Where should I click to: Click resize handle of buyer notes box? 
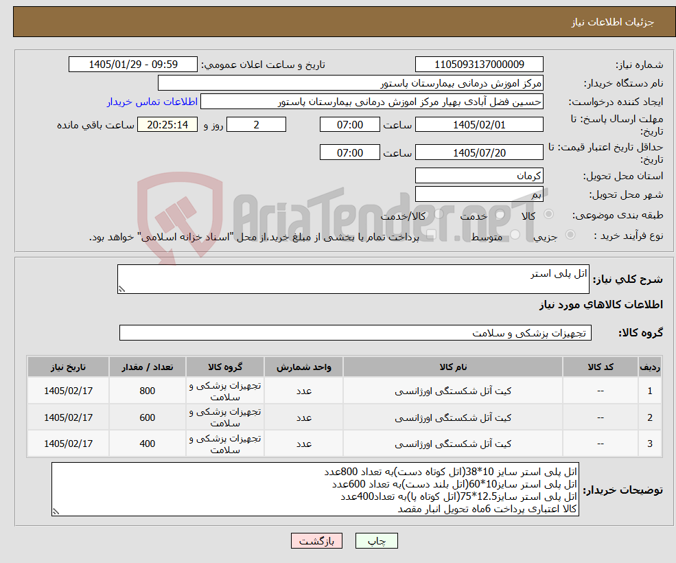(x=56, y=512)
